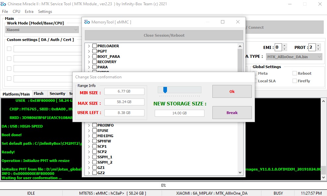Expand the GZ2 tree node
This screenshot has width=327, height=196.
pyautogui.click(x=89, y=173)
